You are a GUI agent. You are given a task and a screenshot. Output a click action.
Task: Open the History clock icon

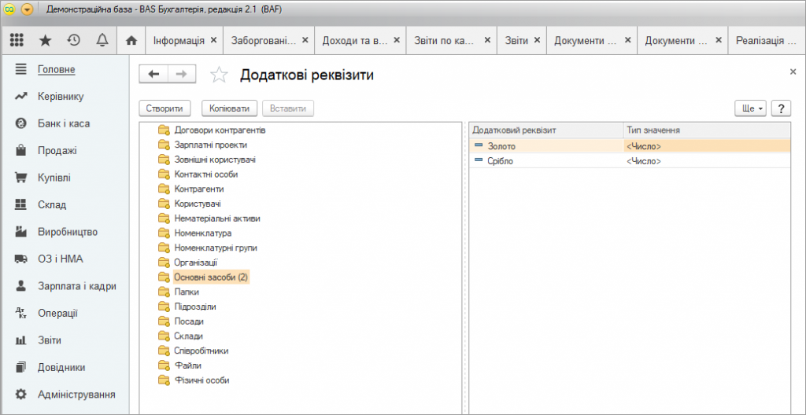click(x=73, y=40)
